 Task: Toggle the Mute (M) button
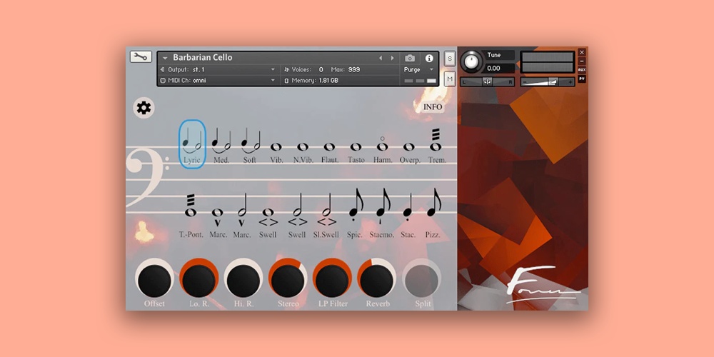(450, 79)
